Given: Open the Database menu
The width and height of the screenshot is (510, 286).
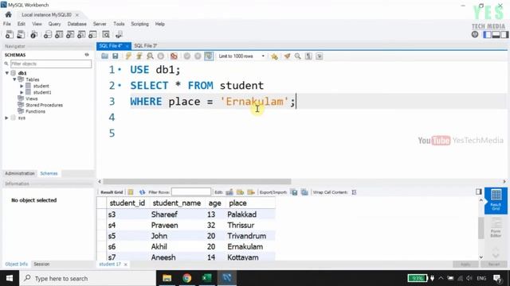Looking at the screenshot, I should (x=76, y=24).
